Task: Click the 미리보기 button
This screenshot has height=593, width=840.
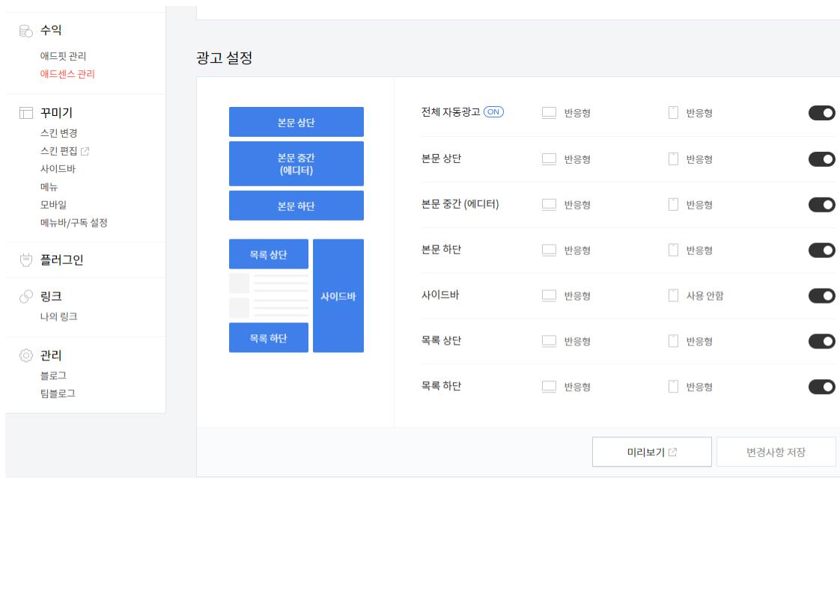Action: 651,452
